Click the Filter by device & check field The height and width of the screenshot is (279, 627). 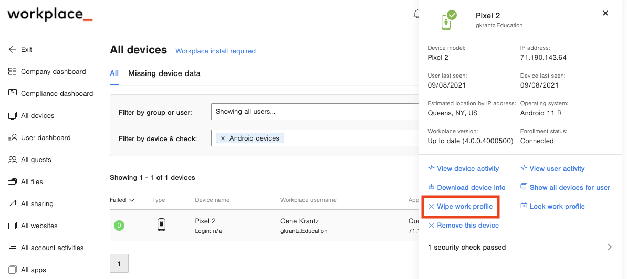pyautogui.click(x=315, y=138)
